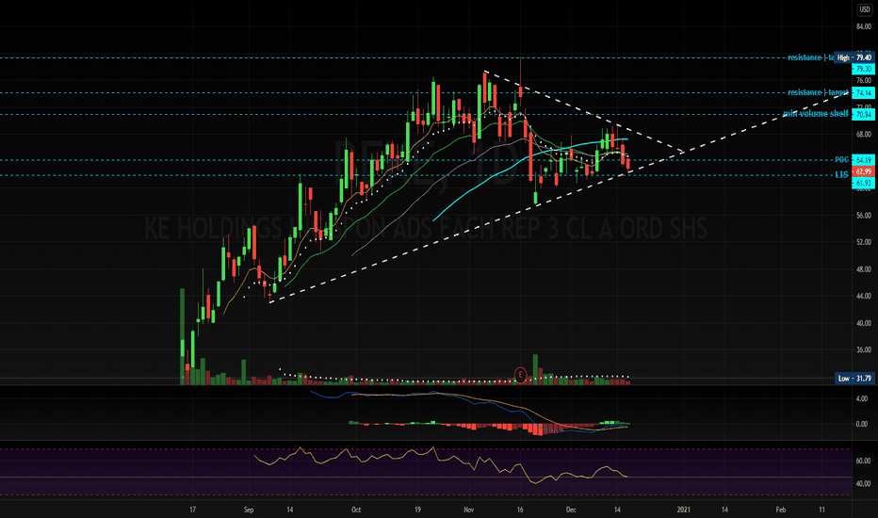This screenshot has width=878, height=518.
Task: Click the 84.00 price axis value
Action: tap(864, 27)
